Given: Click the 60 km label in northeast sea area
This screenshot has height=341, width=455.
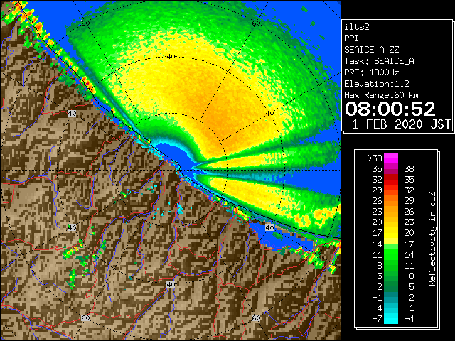Looking at the screenshot, I should pos(256,23).
